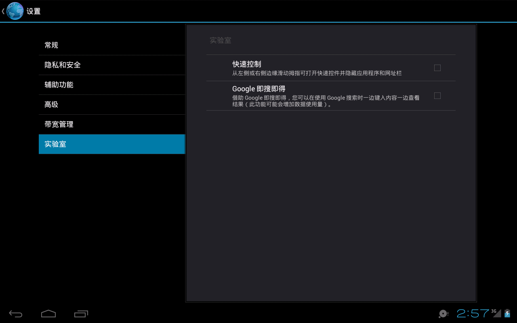
Task: Open the 常规 settings category
Action: coord(111,45)
